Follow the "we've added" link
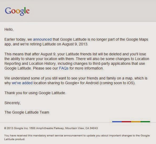This screenshot has width=156, height=144. tap(22, 83)
